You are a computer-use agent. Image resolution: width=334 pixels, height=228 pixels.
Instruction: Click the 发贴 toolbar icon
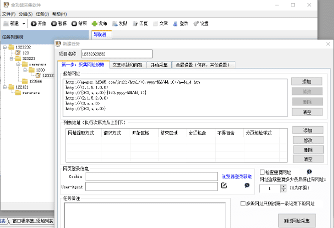[115, 23]
